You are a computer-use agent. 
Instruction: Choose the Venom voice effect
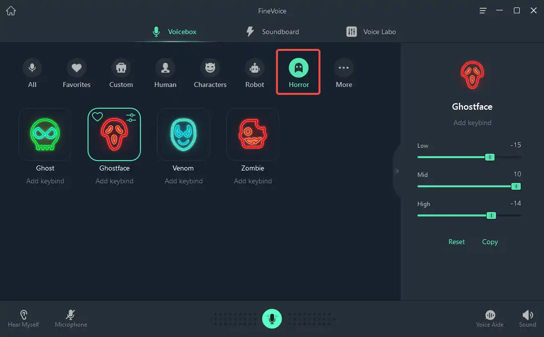click(x=183, y=134)
